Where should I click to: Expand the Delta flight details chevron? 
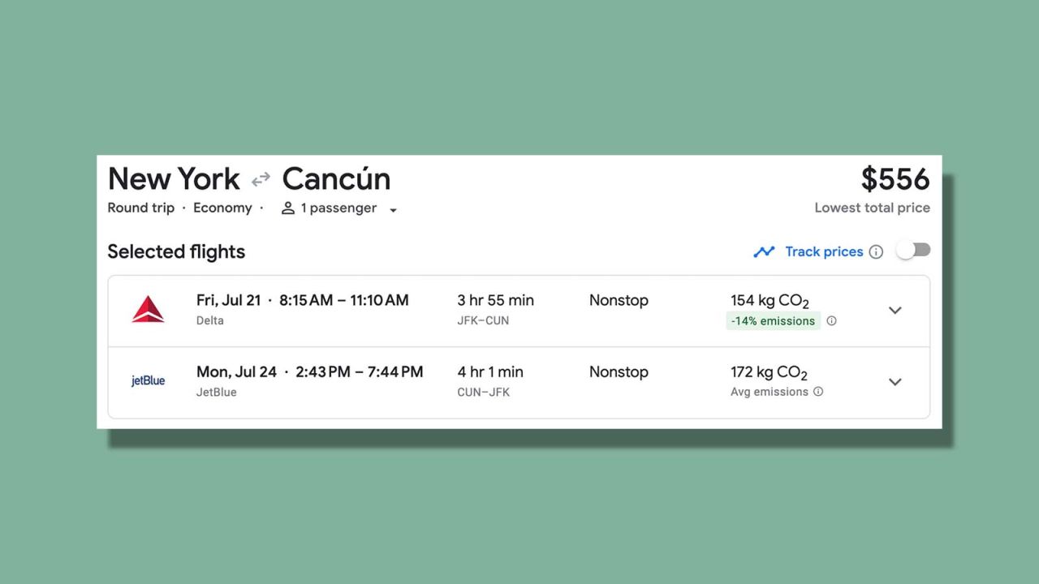tap(895, 310)
